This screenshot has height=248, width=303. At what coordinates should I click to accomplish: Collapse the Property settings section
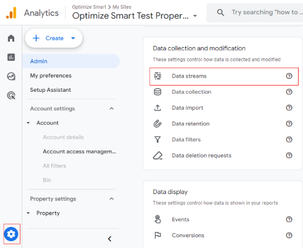[x=112, y=199]
